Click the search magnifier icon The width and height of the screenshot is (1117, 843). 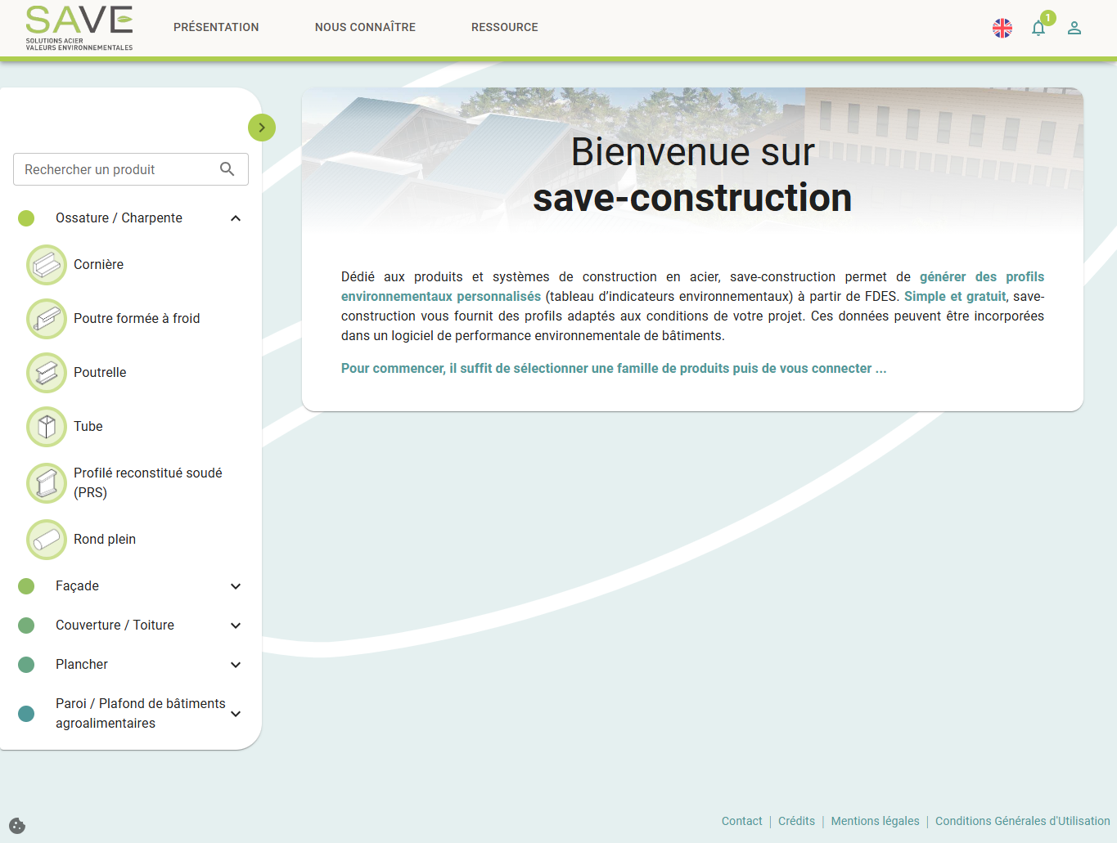click(x=227, y=169)
